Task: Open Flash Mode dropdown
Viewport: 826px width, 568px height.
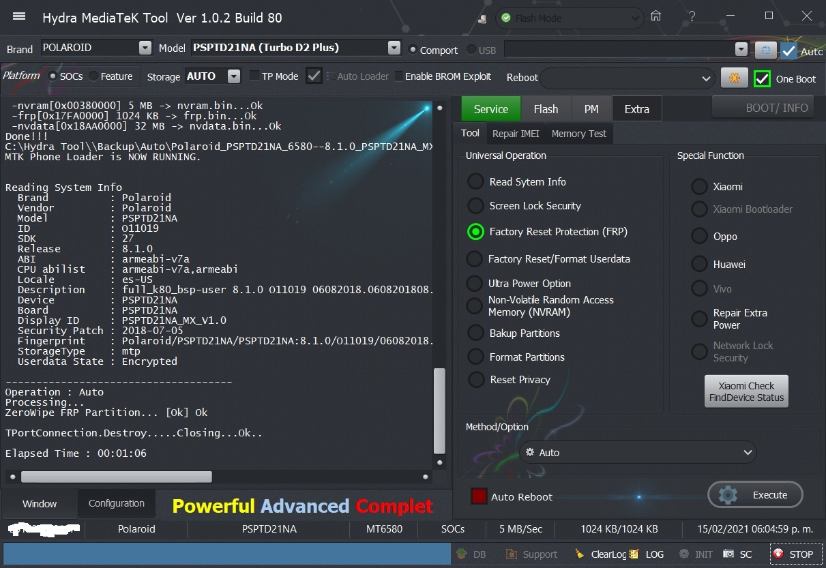Action: coord(570,18)
